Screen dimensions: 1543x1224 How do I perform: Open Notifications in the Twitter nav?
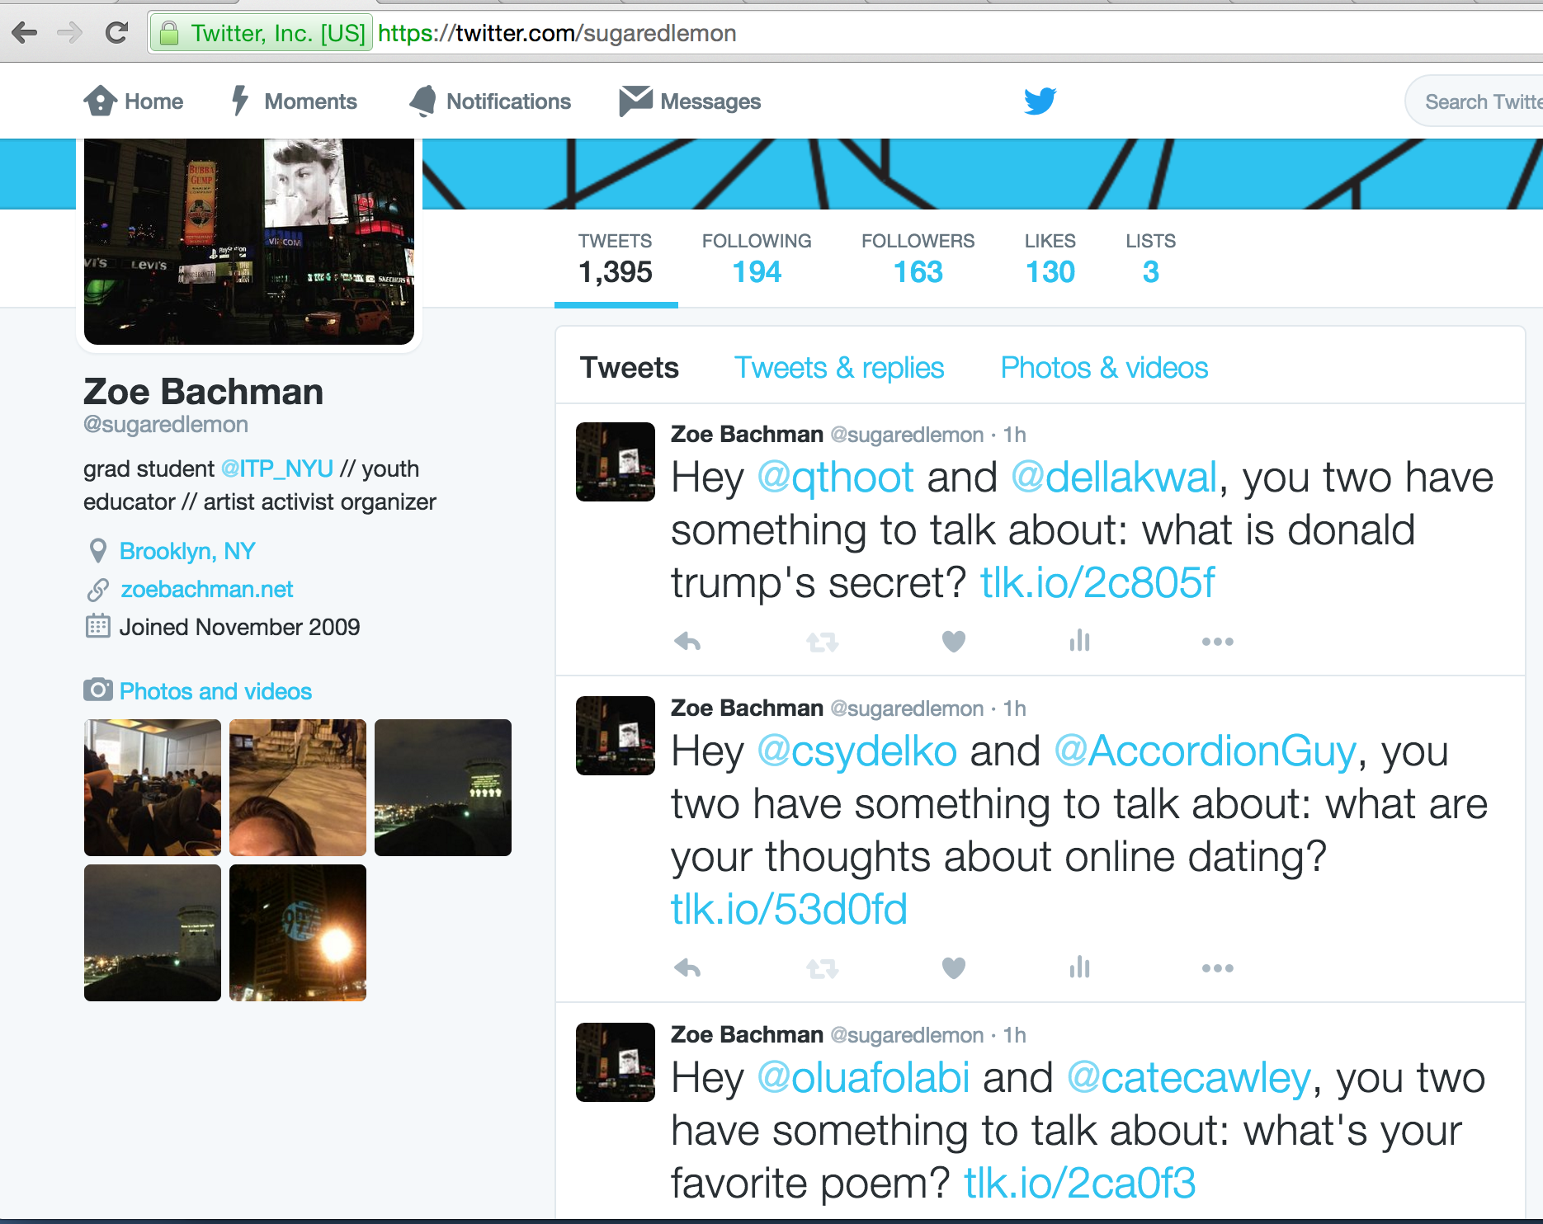(x=490, y=101)
